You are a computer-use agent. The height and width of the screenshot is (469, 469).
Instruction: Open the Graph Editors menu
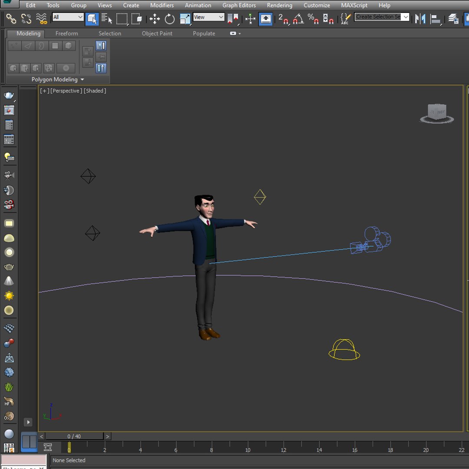(x=239, y=5)
